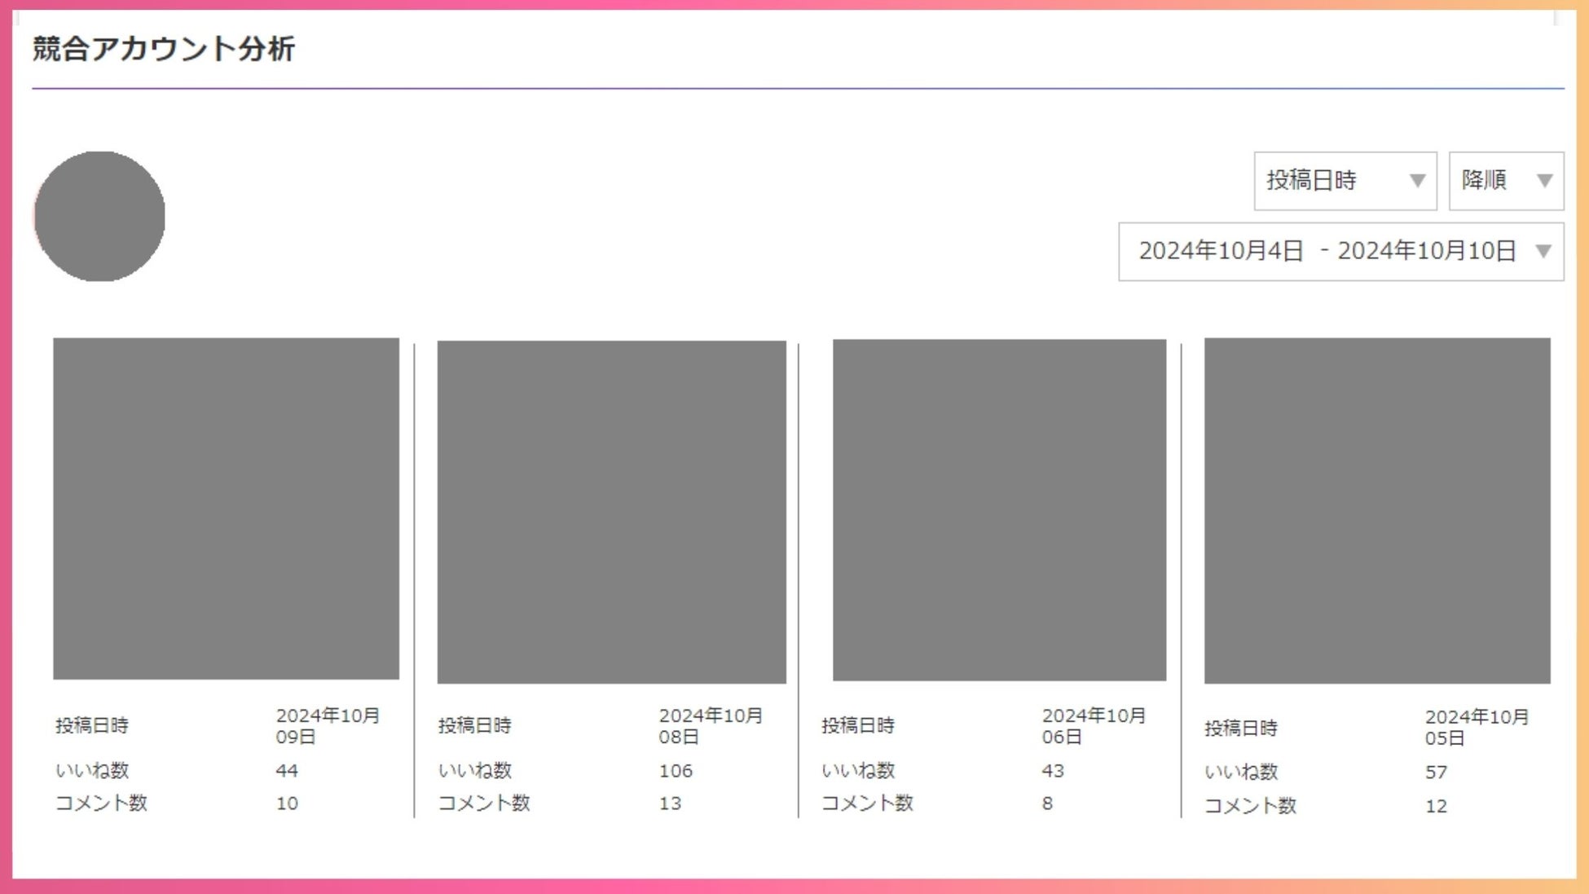1589x894 pixels.
Task: Open the post thumbnail dated 2024年10月08日
Action: [611, 512]
